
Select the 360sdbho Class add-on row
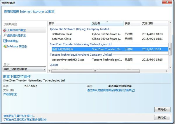pos(110,34)
